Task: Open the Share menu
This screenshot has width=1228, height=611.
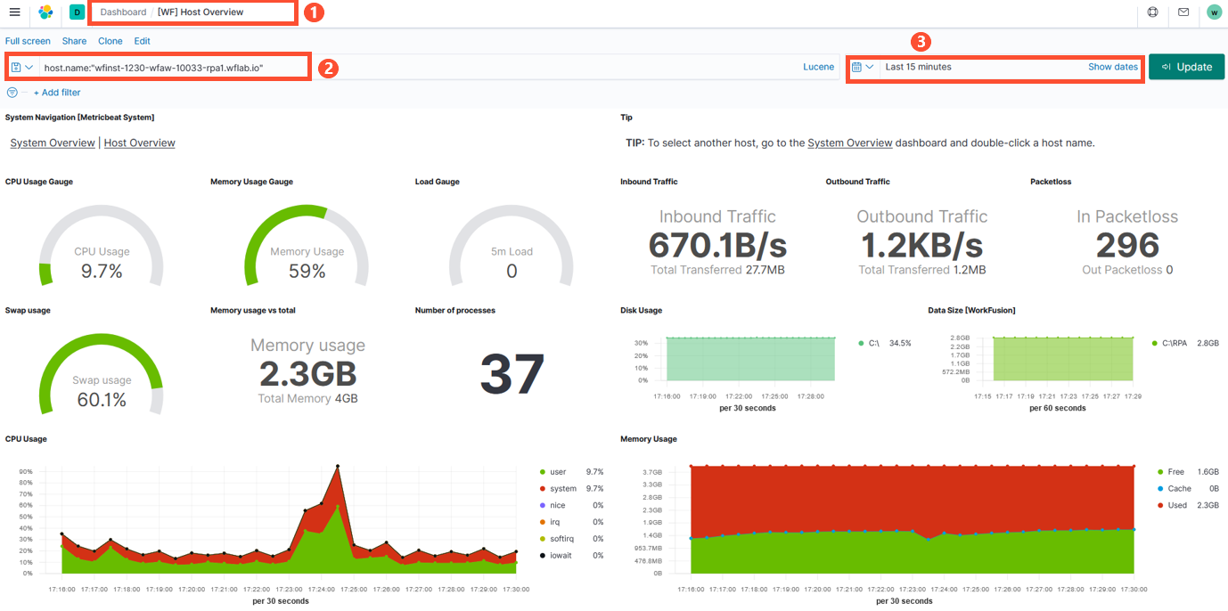Action: [74, 41]
